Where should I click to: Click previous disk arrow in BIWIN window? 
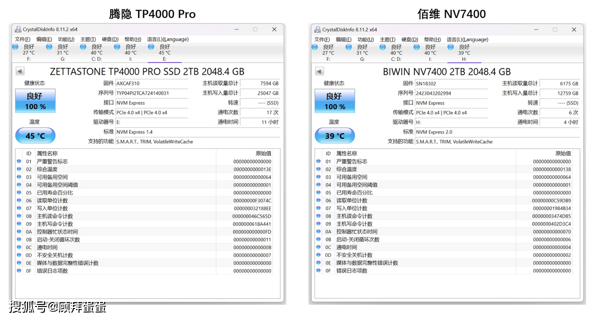[x=319, y=71]
